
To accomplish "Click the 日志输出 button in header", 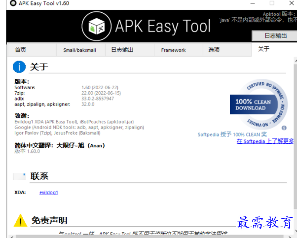I will tap(275, 35).
